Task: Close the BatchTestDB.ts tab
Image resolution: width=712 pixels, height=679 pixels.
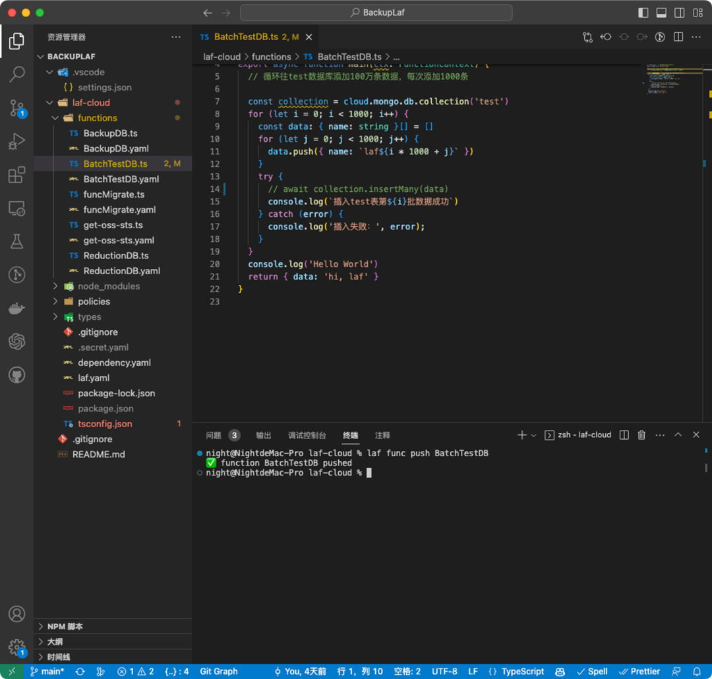Action: coord(309,37)
